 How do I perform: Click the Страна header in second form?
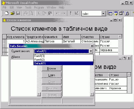[x=118, y=75]
